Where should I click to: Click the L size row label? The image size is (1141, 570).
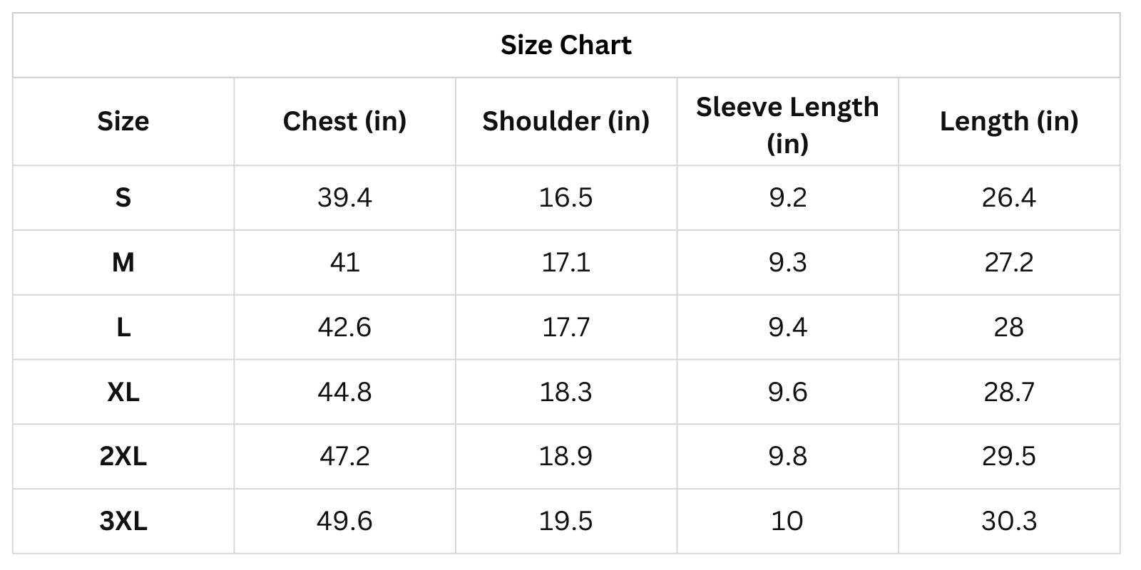(x=123, y=327)
